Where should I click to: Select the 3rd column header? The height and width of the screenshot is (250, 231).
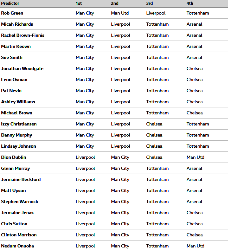(150, 3)
